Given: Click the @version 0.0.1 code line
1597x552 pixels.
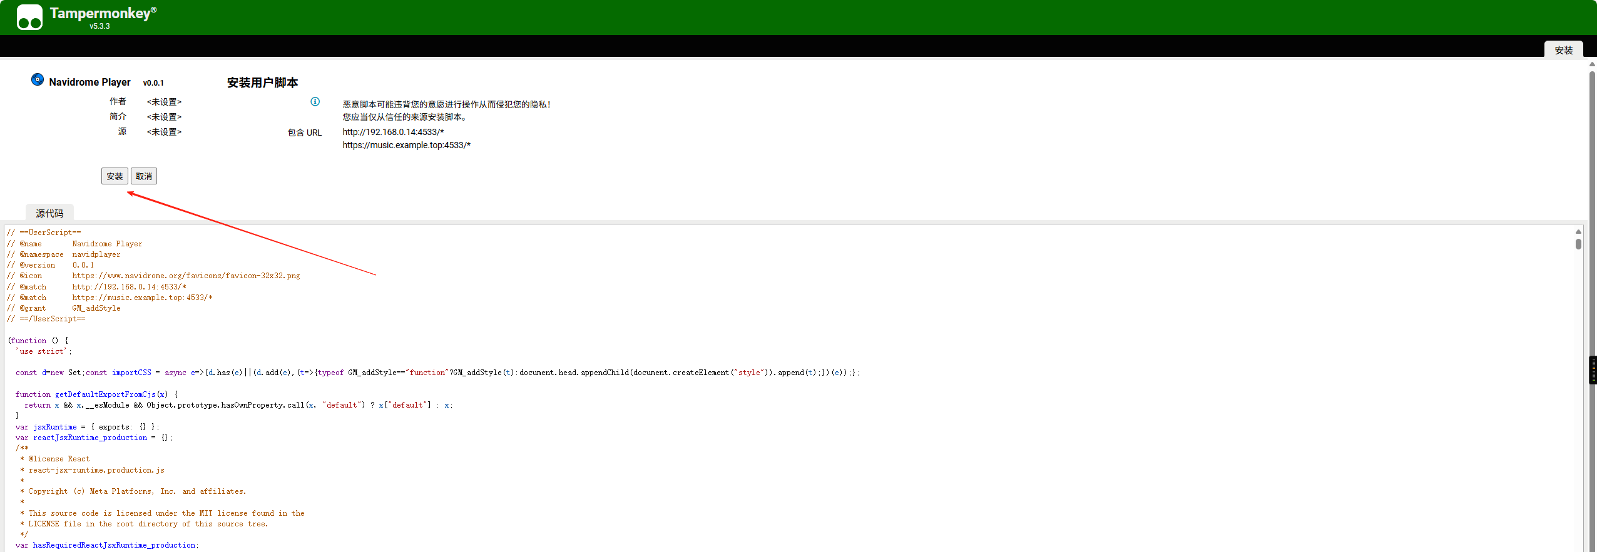Looking at the screenshot, I should tap(51, 265).
